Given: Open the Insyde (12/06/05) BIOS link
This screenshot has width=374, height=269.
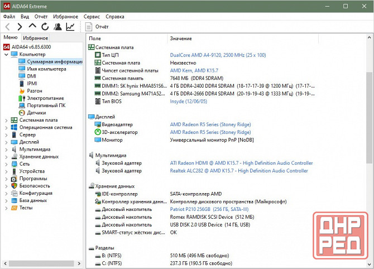Looking at the screenshot, I should coord(189,102).
